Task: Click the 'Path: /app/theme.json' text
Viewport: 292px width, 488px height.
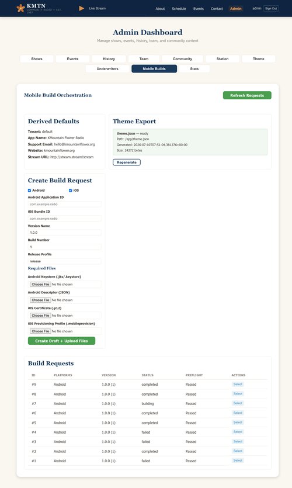Action: (133, 139)
